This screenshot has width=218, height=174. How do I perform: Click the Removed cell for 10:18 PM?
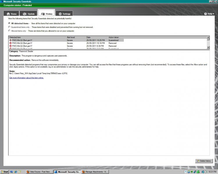[112, 43]
